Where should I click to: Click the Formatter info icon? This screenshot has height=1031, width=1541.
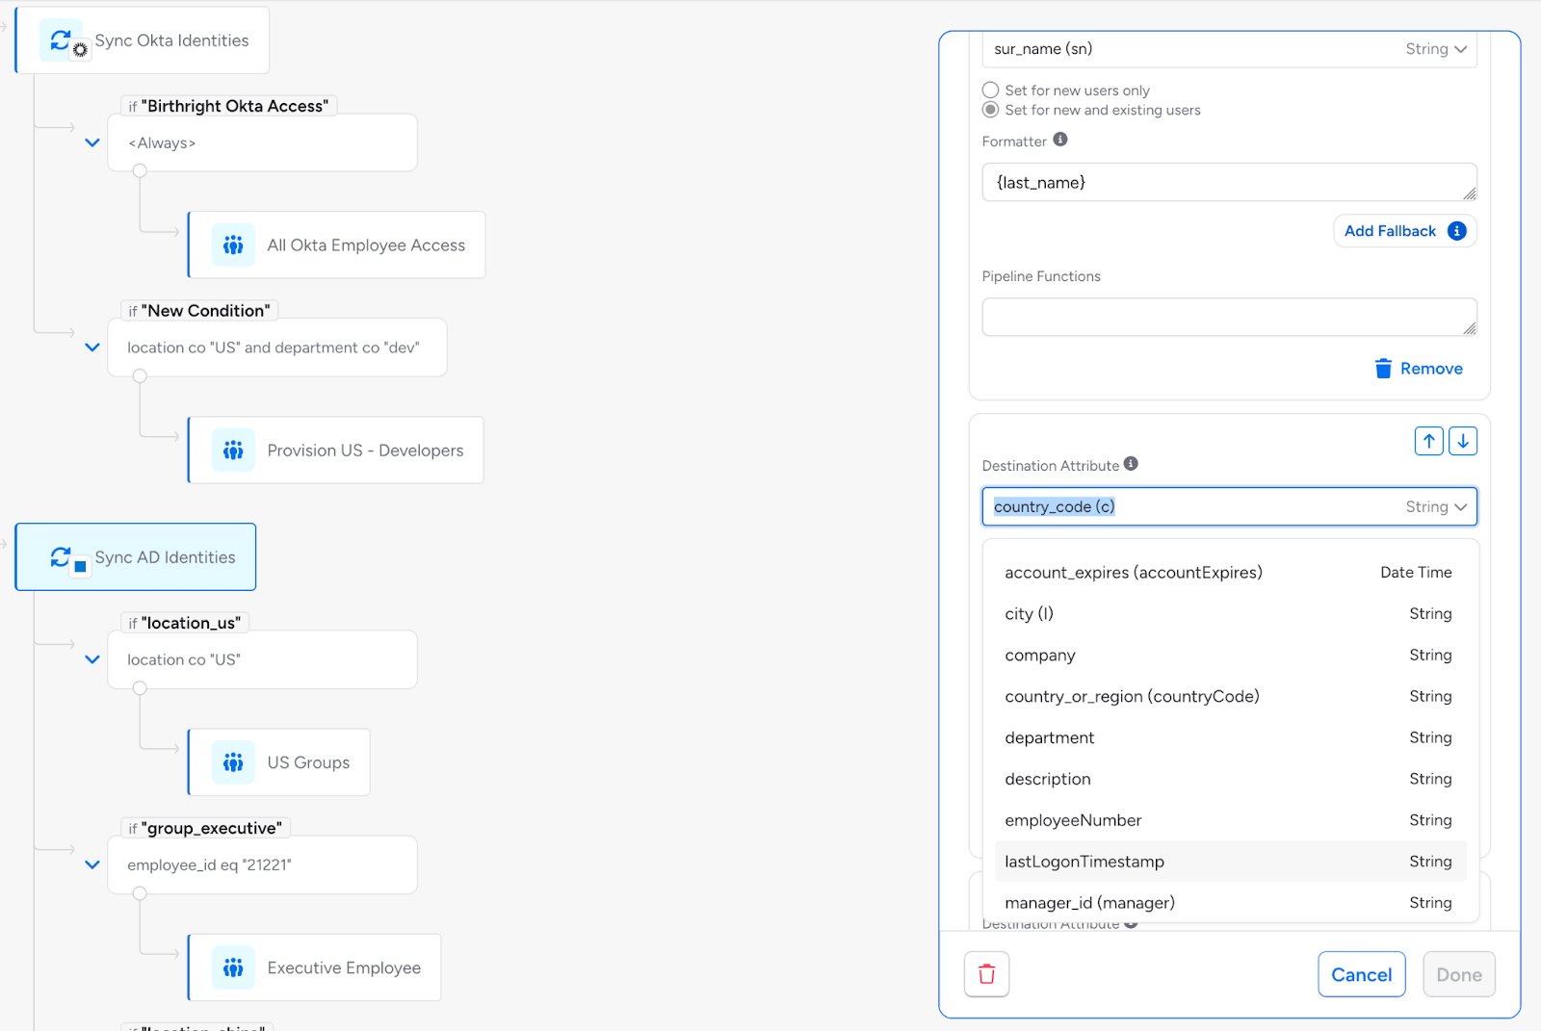point(1060,140)
